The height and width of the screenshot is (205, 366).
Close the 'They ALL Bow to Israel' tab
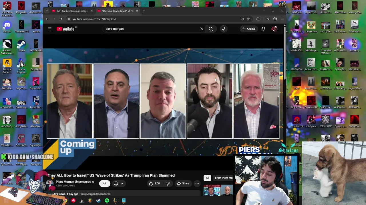[x=137, y=11]
